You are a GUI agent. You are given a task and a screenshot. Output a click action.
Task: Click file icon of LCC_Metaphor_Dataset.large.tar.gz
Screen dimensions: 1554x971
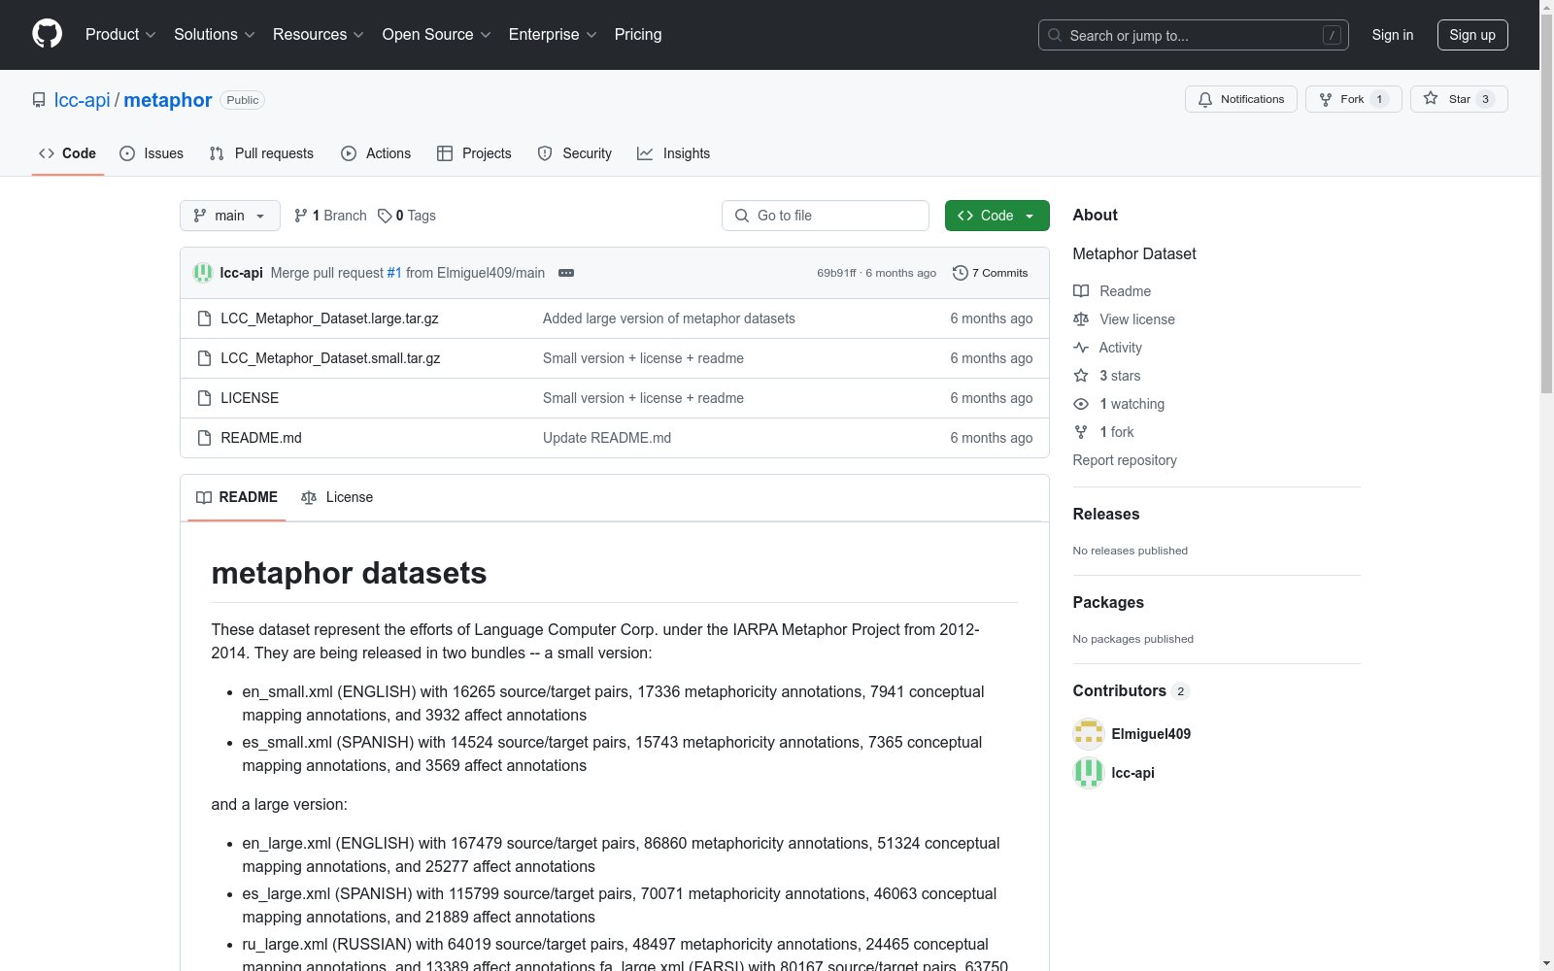[204, 318]
